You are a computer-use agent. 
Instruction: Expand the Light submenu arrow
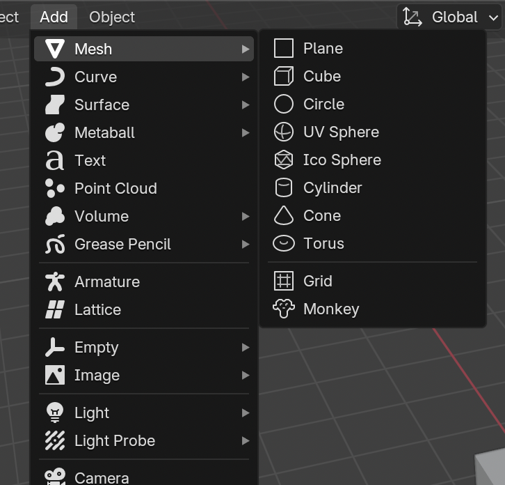[x=246, y=413]
